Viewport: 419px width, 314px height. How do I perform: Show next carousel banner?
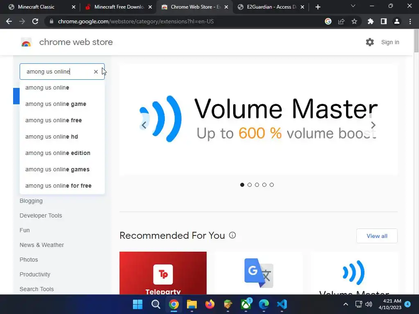pyautogui.click(x=373, y=125)
